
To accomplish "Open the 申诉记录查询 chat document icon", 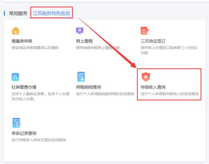I will click(16, 123).
